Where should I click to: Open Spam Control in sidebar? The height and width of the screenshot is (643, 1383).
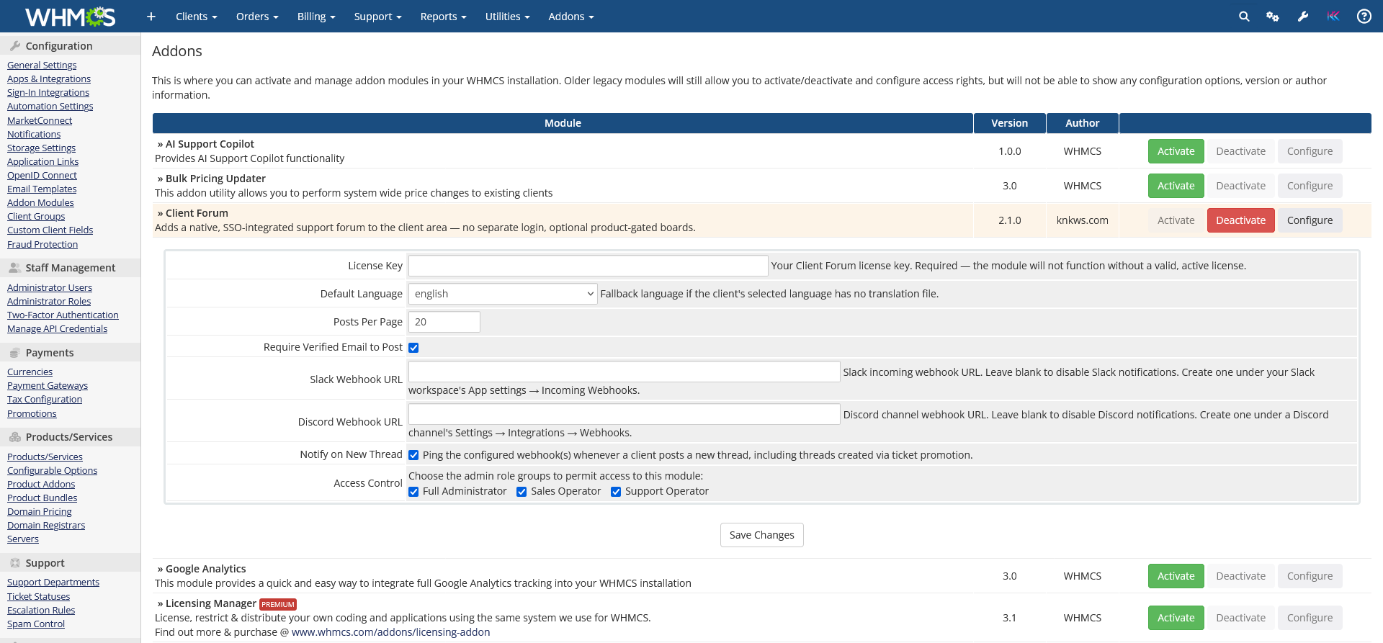(36, 624)
